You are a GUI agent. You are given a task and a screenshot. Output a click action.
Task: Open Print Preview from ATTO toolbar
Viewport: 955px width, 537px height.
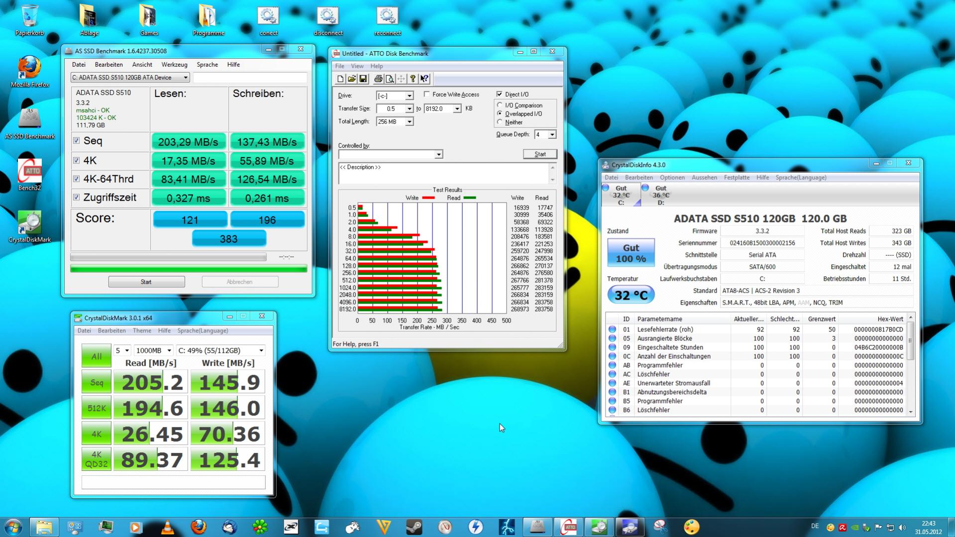[390, 79]
